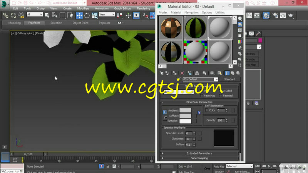Open the Navigation menu in Material Editor

[191, 12]
